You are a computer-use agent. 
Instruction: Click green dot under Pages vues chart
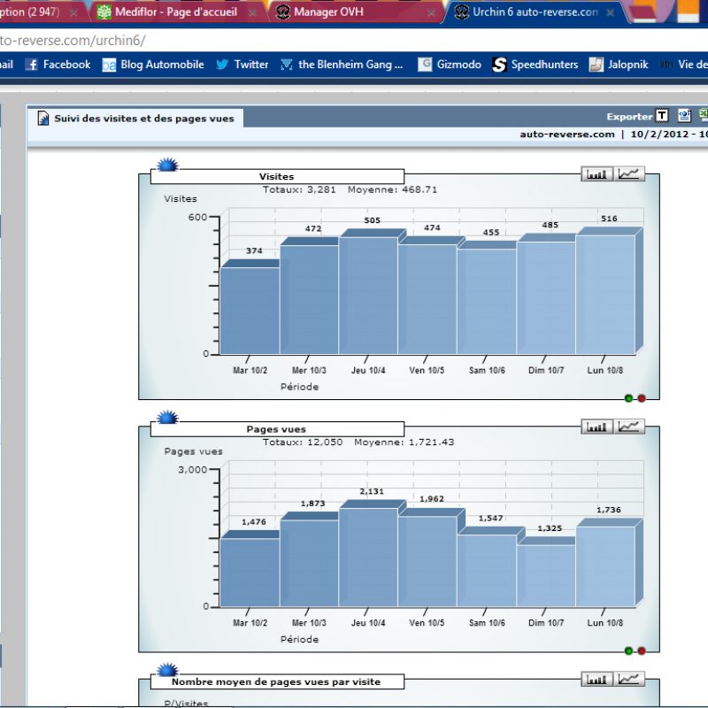(628, 650)
